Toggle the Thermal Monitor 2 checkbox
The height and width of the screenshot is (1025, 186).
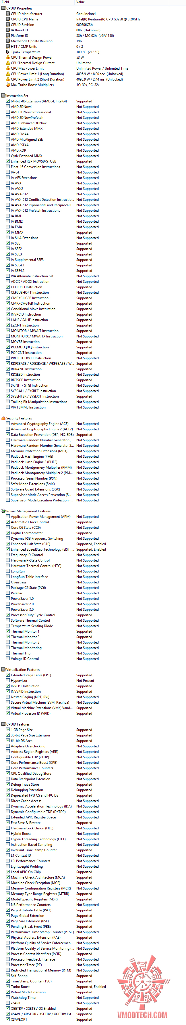pos(8,637)
